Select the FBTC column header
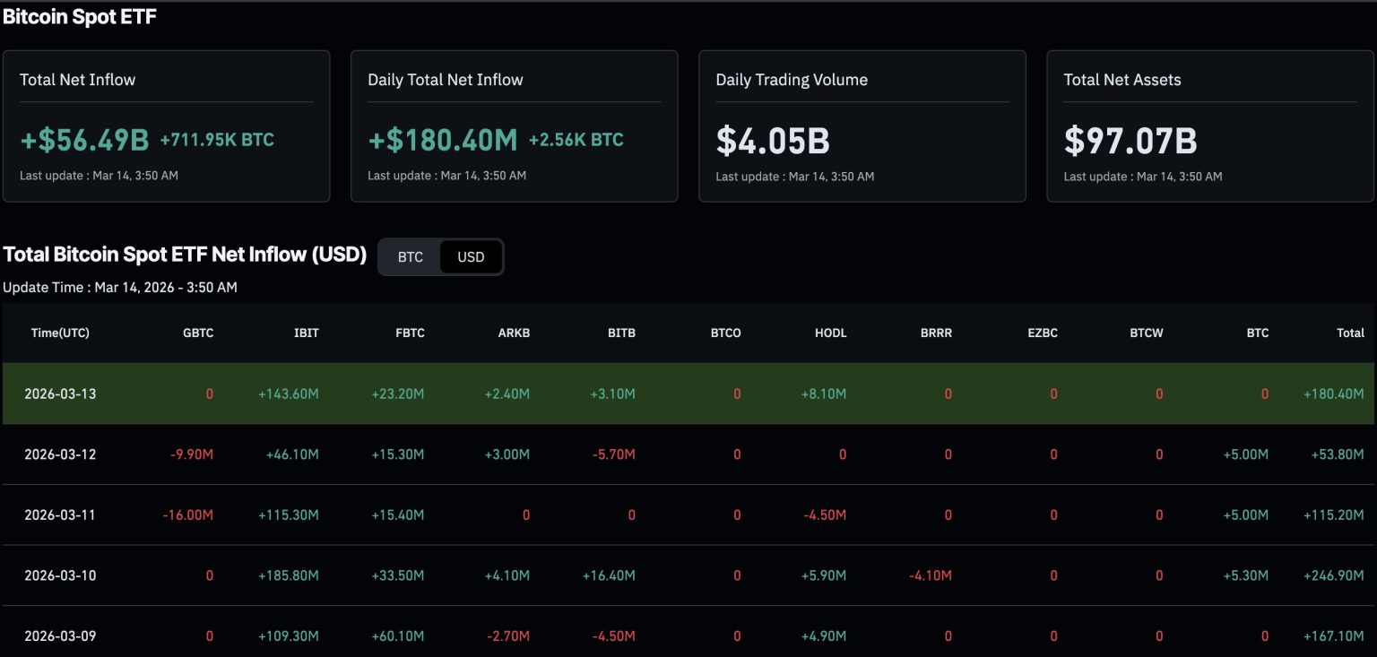Viewport: 1377px width, 657px height. click(x=410, y=333)
